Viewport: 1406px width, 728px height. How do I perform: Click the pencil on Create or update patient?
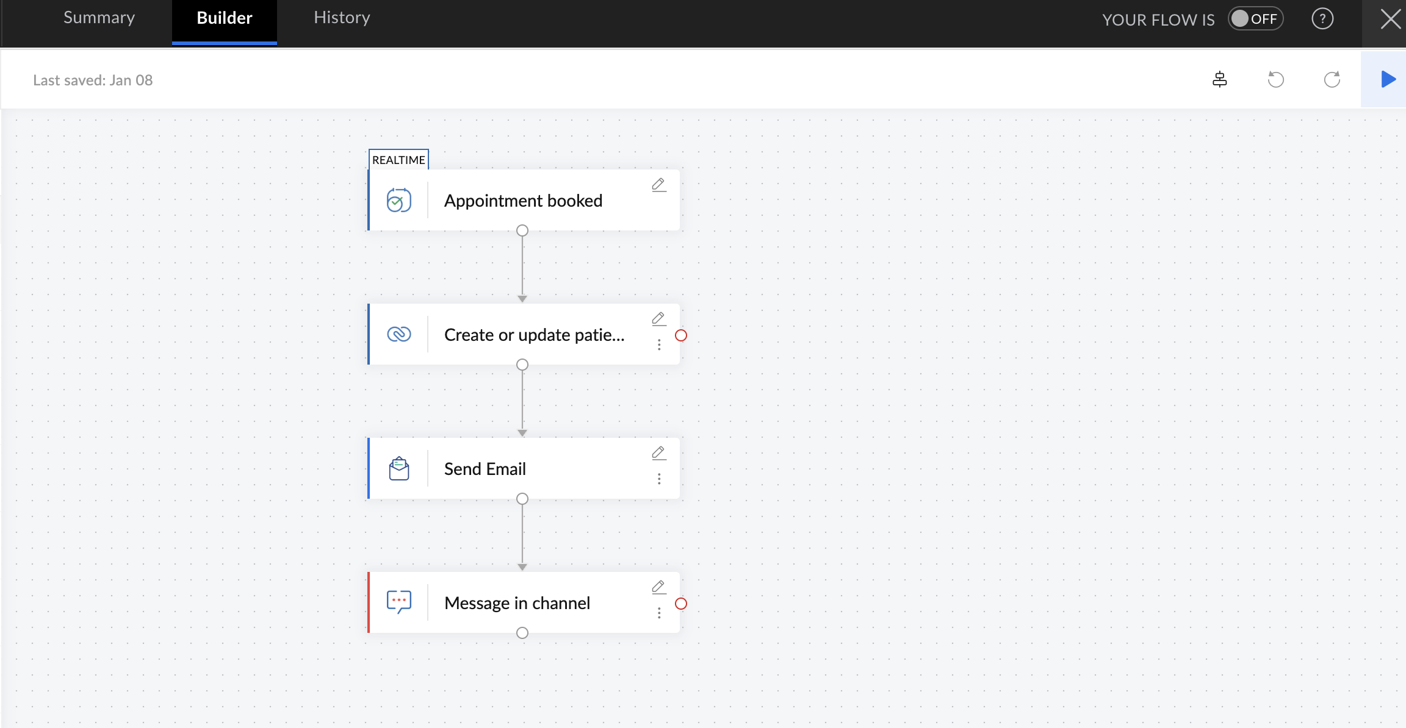coord(658,319)
